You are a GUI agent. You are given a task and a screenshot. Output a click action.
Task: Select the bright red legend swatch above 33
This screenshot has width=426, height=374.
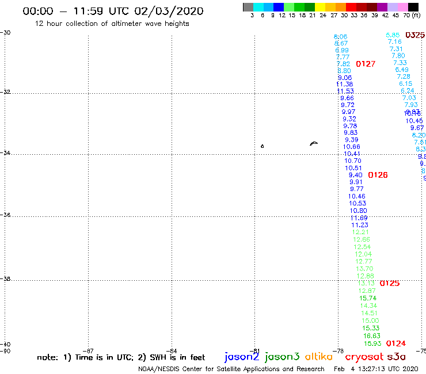point(351,7)
